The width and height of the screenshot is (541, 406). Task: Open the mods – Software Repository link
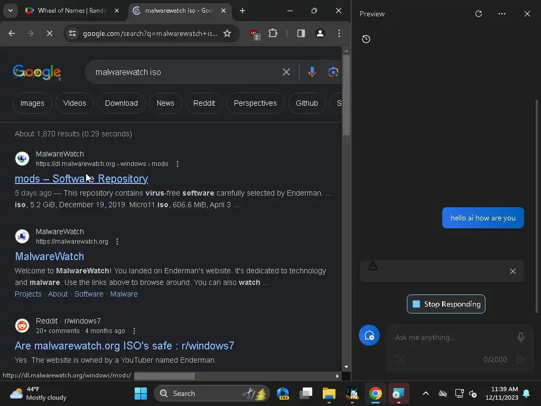[x=81, y=179]
